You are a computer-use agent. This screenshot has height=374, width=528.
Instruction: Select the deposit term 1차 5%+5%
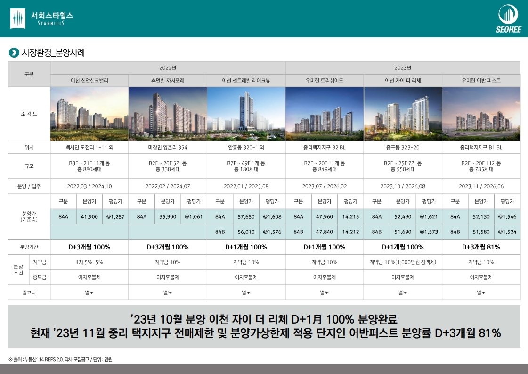89,262
